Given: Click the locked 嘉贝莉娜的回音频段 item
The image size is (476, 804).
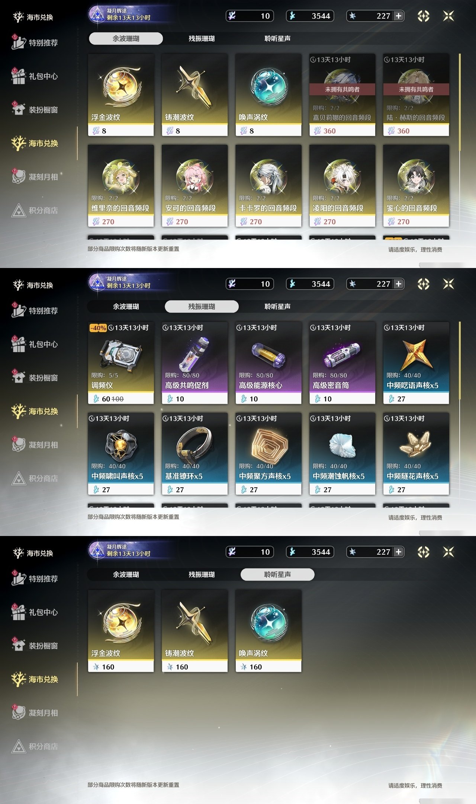Looking at the screenshot, I should pyautogui.click(x=342, y=95).
